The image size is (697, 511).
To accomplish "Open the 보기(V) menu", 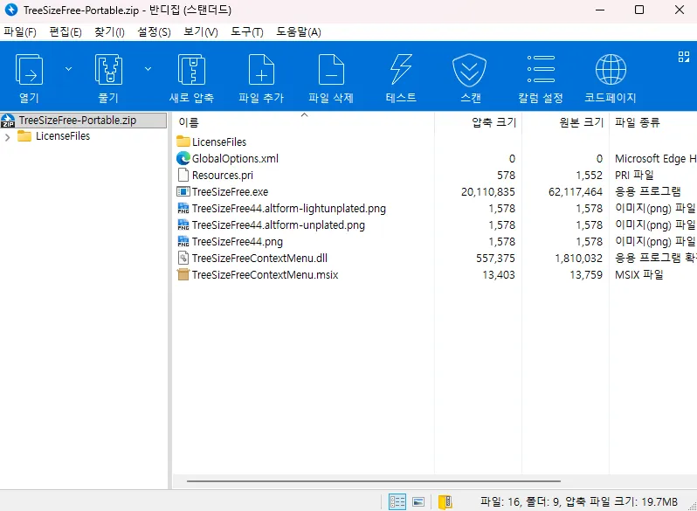I will click(x=201, y=32).
